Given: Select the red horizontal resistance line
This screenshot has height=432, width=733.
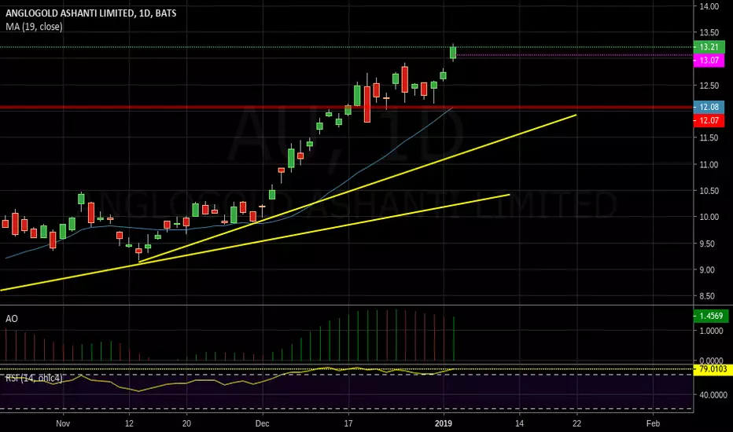Looking at the screenshot, I should tap(346, 108).
